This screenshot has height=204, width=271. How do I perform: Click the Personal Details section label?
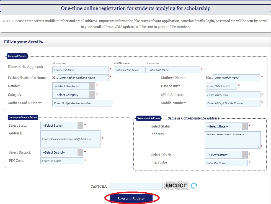17,56
